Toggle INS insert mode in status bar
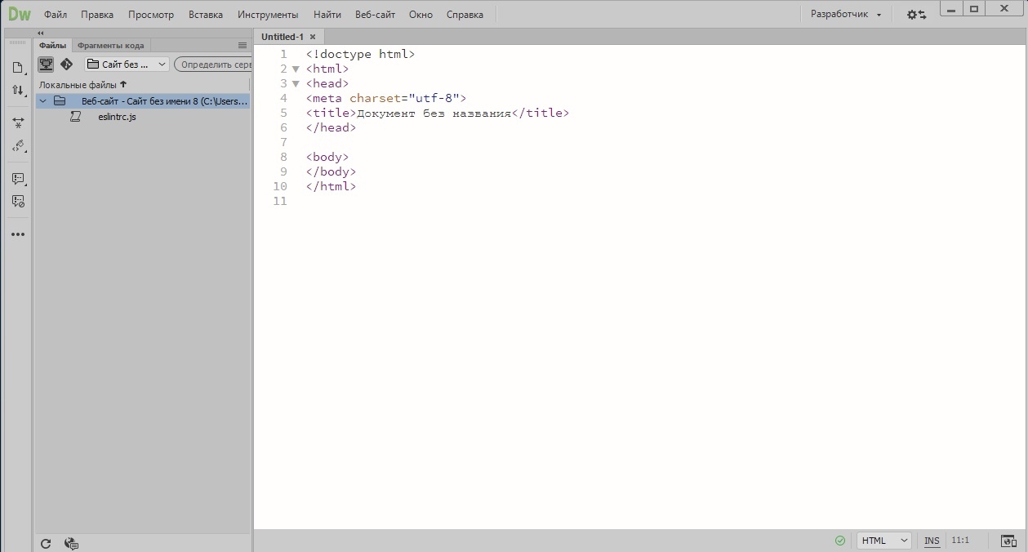Image resolution: width=1028 pixels, height=552 pixels. tap(932, 540)
